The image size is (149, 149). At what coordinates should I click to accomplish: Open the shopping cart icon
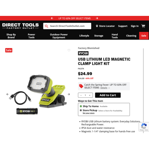(143, 26)
